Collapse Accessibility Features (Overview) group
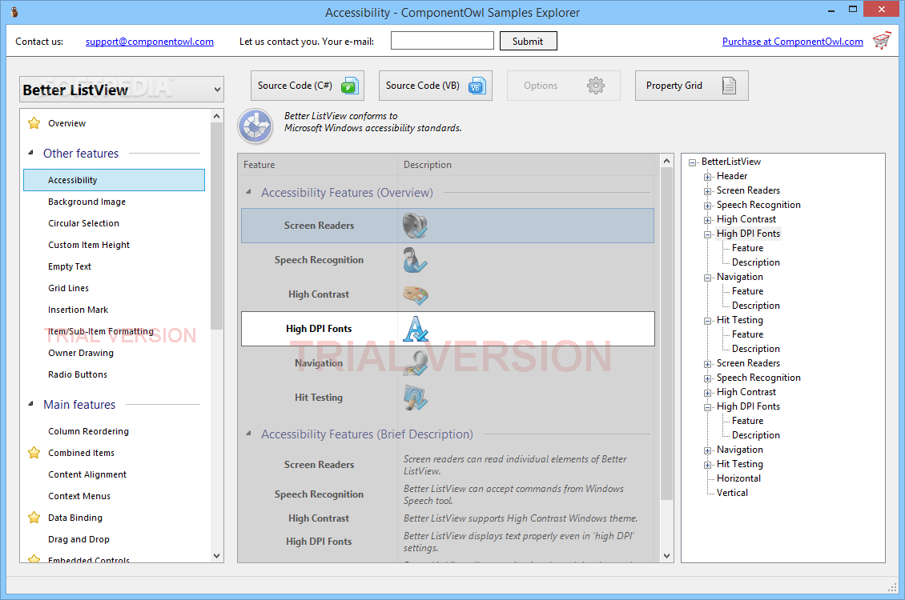Viewport: 905px width, 600px height. click(x=249, y=192)
